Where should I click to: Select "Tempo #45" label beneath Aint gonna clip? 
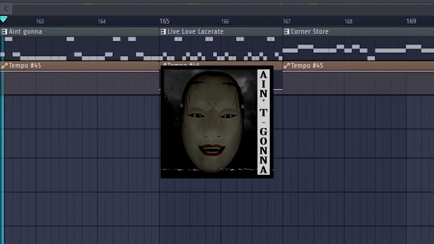tap(25, 66)
